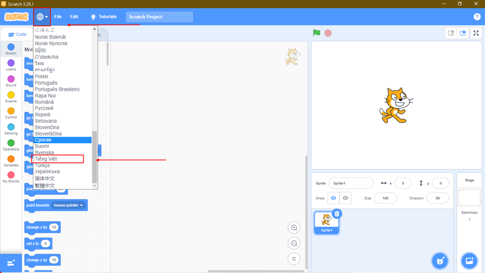
Task: Select the Operators block category
Action: [11, 145]
